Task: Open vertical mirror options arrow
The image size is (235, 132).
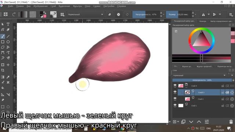Action: coord(220,14)
